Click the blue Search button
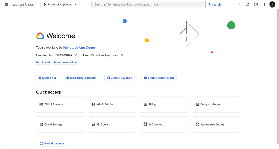This screenshot has width=279, height=149. pos(214,4)
